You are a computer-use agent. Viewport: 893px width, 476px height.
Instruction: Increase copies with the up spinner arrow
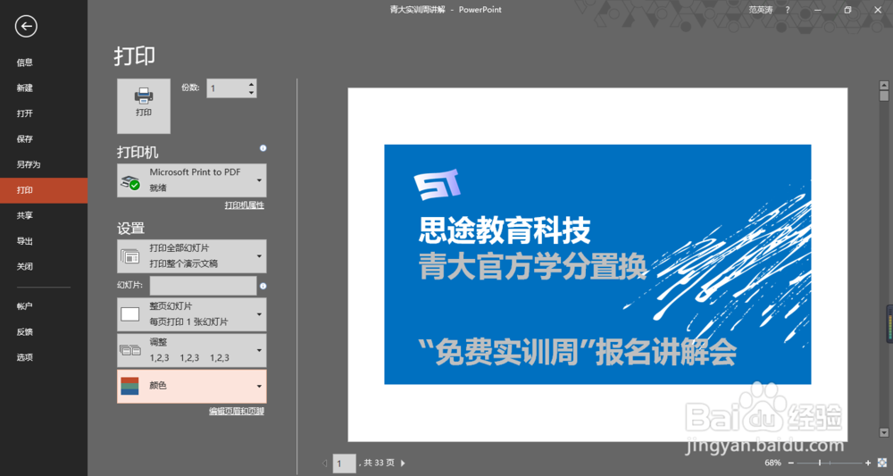pyautogui.click(x=252, y=84)
